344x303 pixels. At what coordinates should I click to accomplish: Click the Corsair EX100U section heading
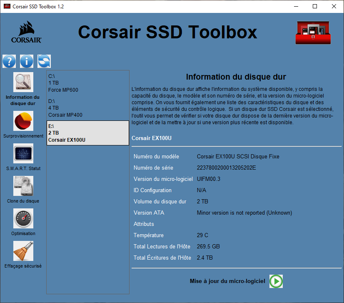point(152,138)
